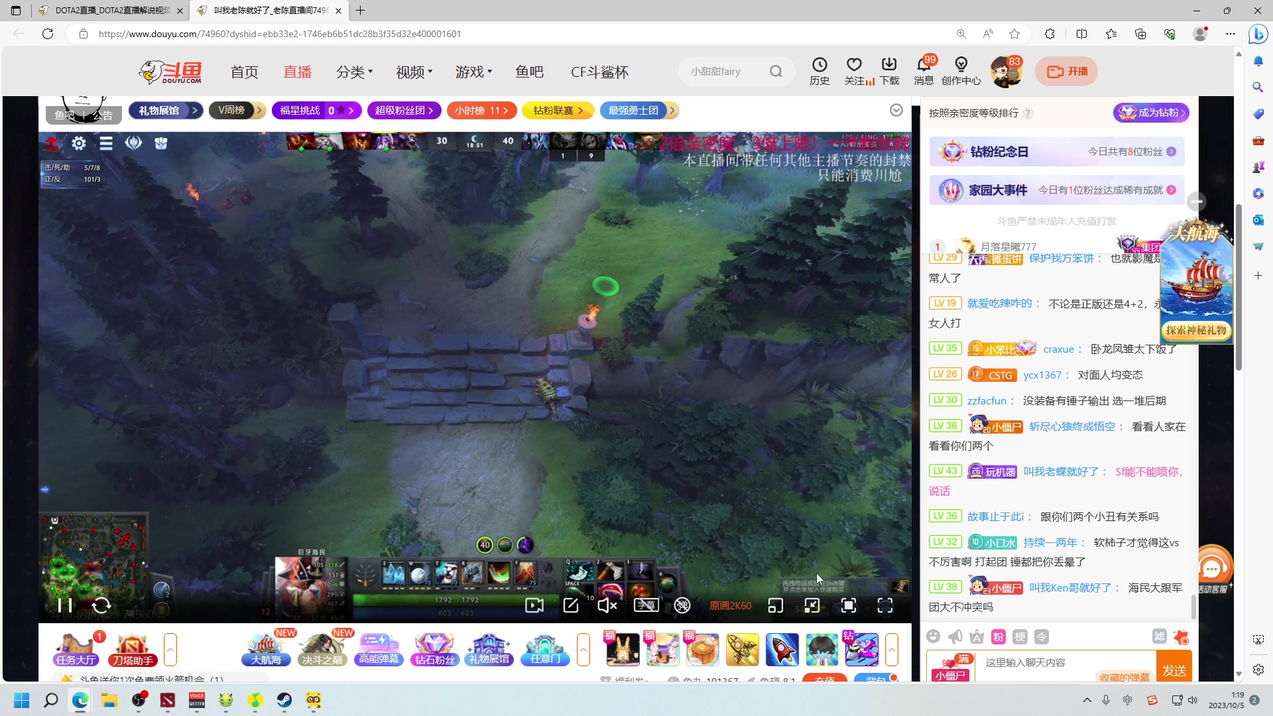Open 创作中心 creator center
Image resolution: width=1273 pixels, height=716 pixels.
(x=961, y=72)
